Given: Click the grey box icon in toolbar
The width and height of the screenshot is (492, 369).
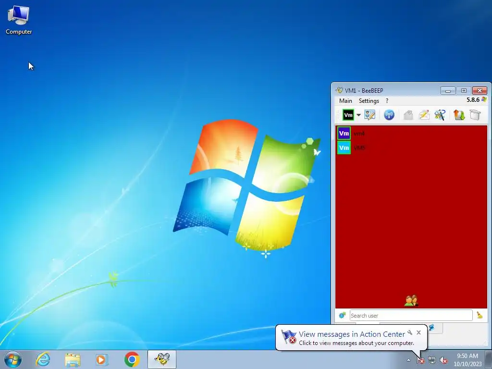Looking at the screenshot, I should point(475,115).
